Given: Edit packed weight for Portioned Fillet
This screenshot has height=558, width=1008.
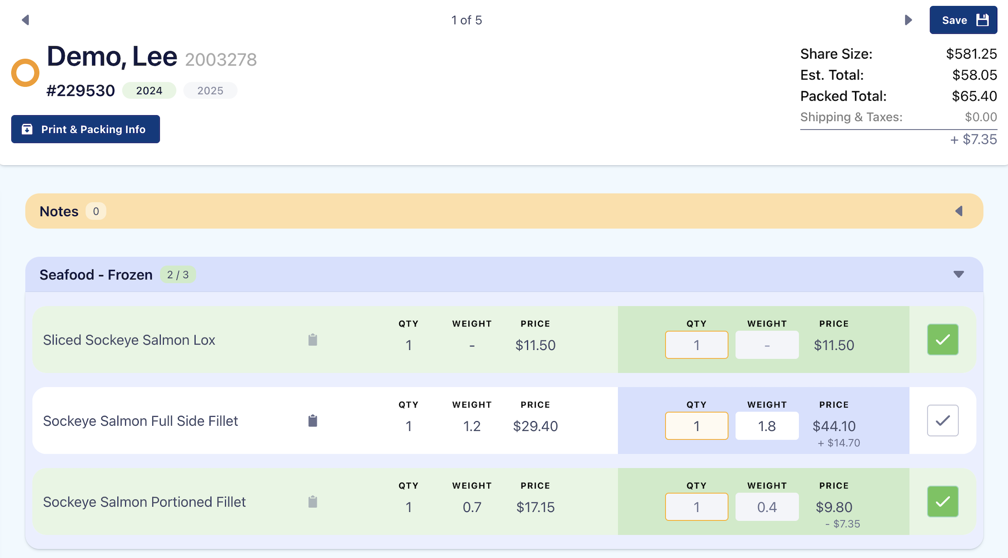Looking at the screenshot, I should pyautogui.click(x=767, y=507).
